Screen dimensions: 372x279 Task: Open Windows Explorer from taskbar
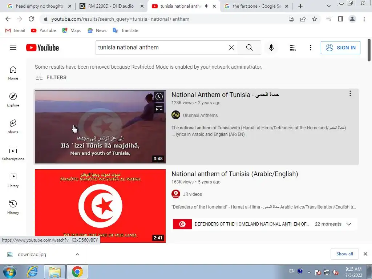click(x=55, y=272)
